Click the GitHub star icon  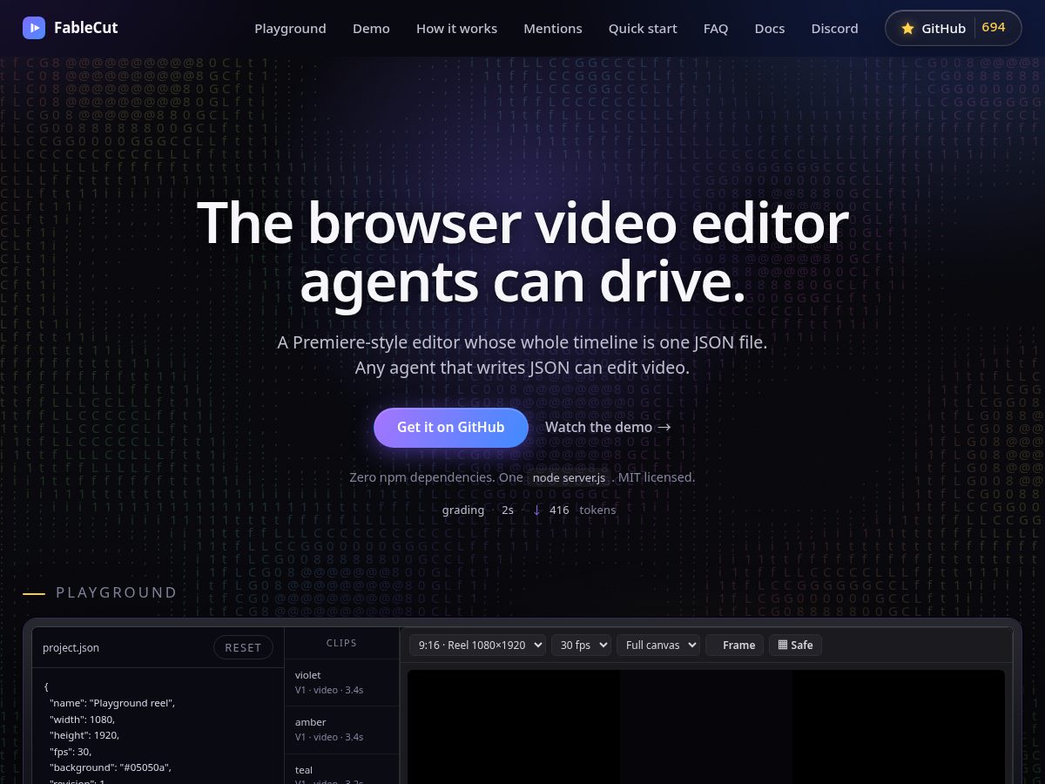click(907, 29)
